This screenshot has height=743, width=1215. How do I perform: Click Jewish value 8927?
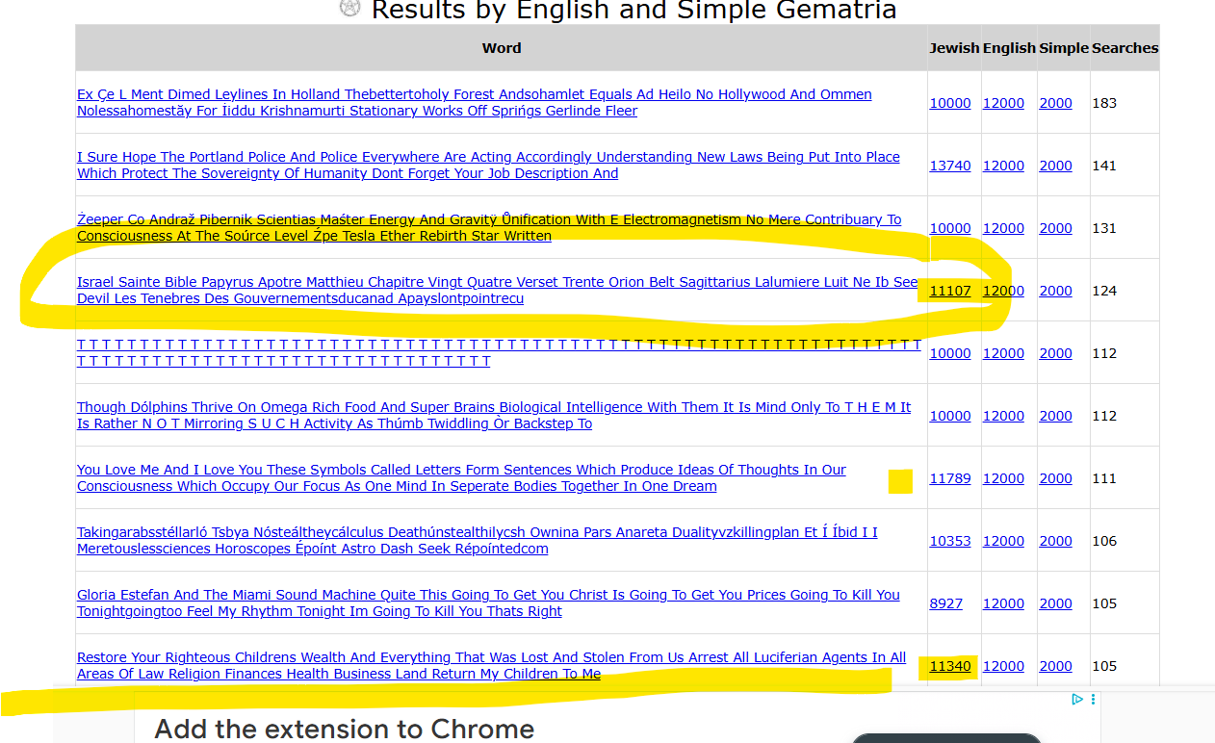point(946,603)
